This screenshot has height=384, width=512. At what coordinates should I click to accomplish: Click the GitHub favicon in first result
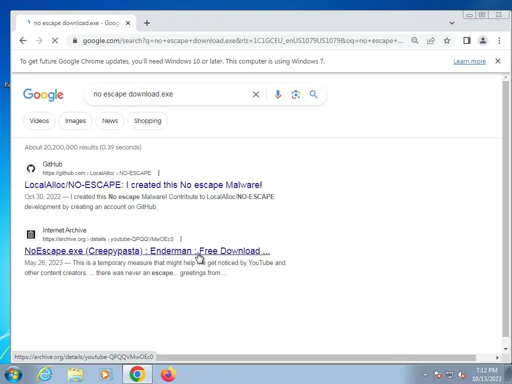point(31,168)
